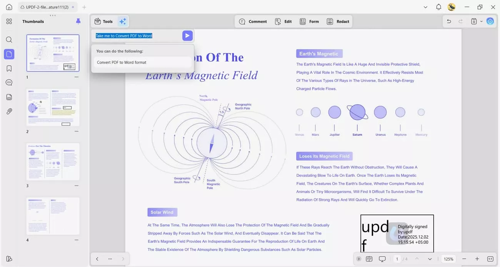Open the Redact mode

[338, 22]
